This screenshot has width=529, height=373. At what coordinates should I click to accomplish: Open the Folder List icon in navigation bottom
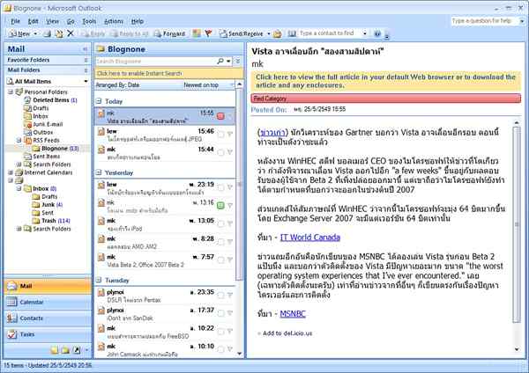[x=65, y=350]
